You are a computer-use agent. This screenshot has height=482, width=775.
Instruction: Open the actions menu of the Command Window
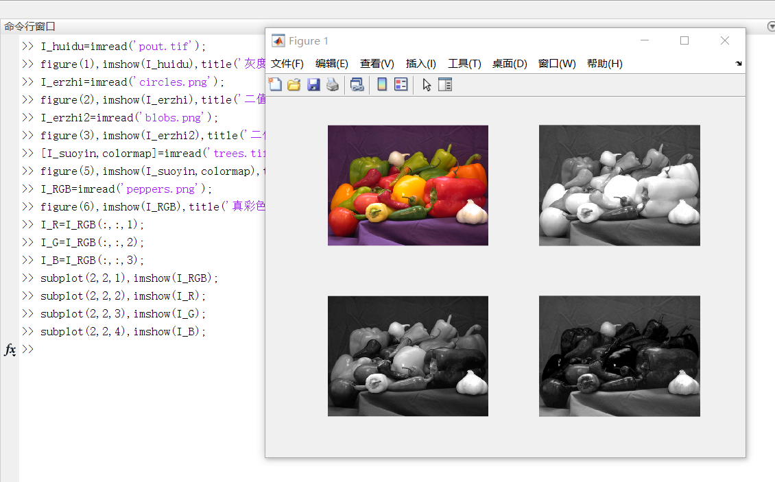tap(771, 26)
